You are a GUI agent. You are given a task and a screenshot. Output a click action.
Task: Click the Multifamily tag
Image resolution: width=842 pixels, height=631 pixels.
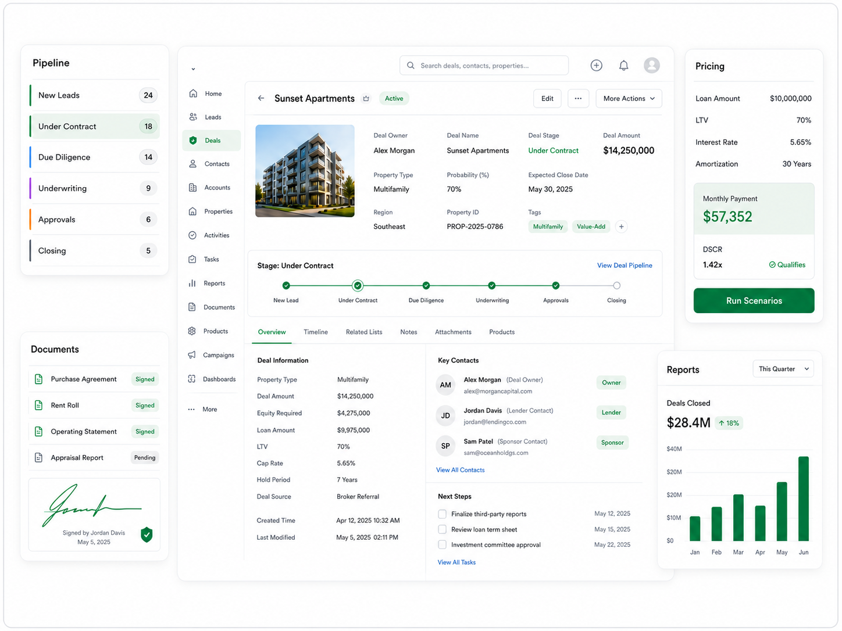tap(548, 227)
